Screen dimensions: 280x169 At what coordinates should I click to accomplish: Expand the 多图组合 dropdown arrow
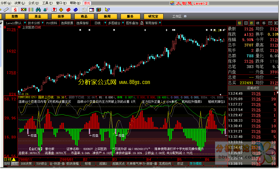[123, 23]
